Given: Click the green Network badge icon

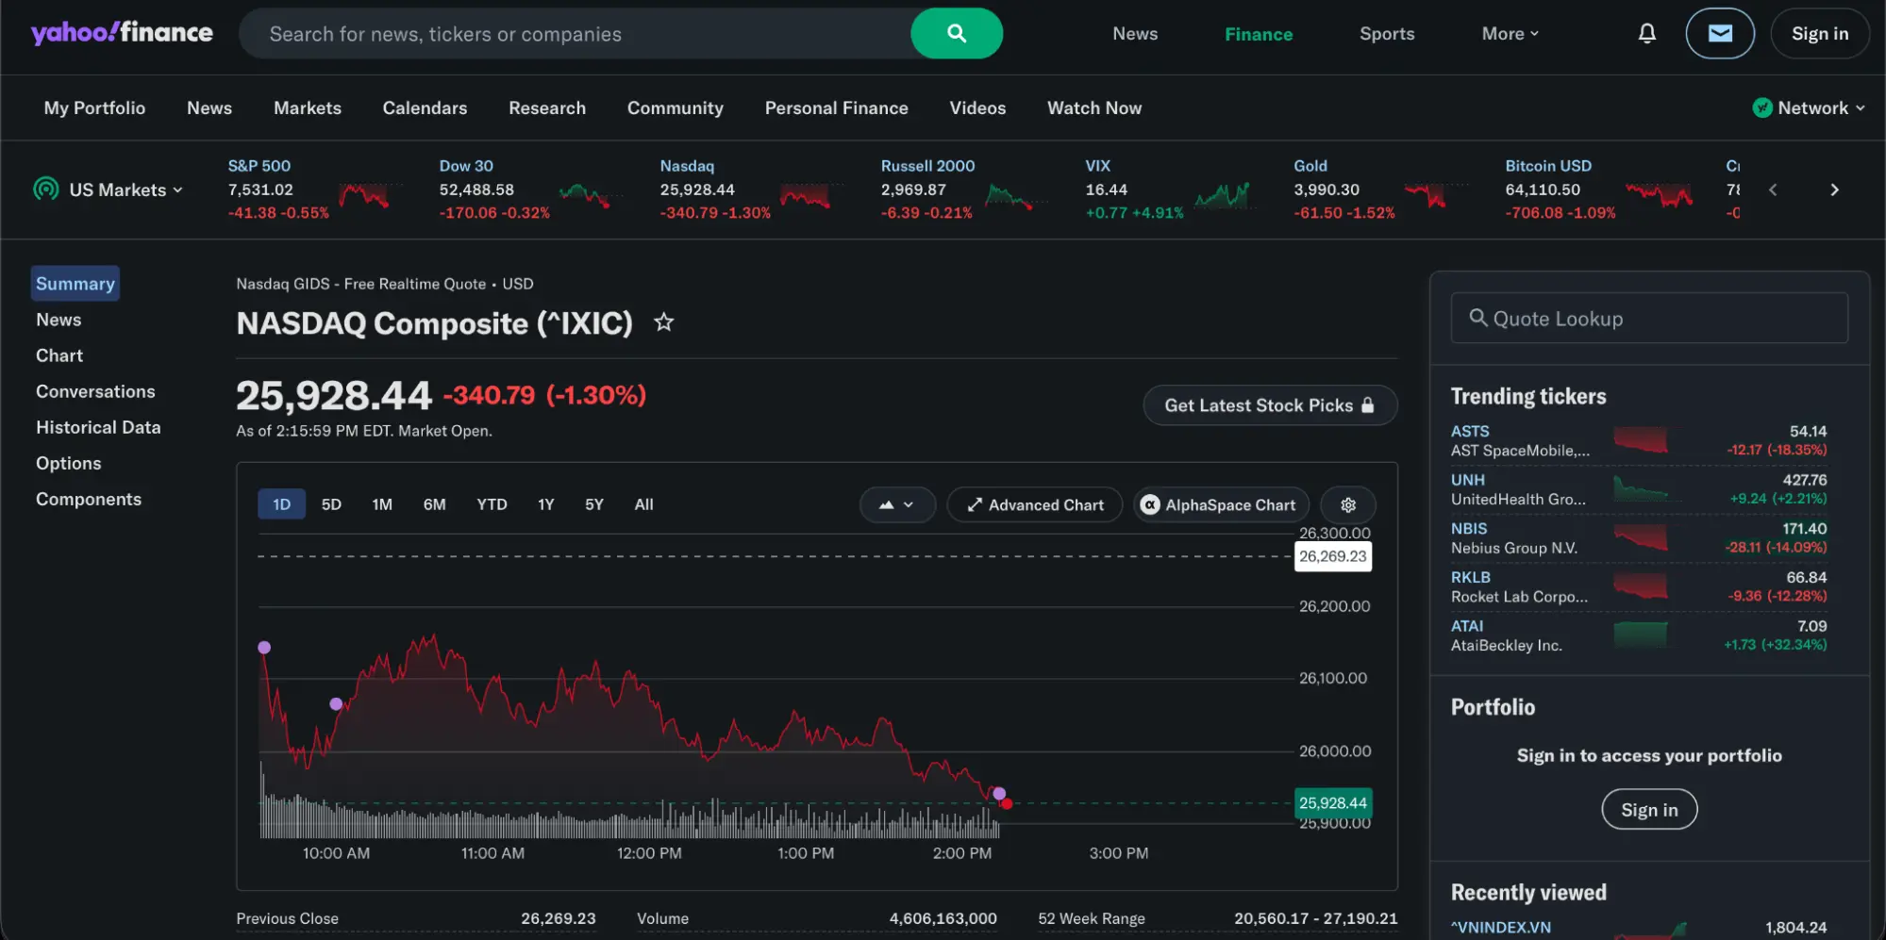Looking at the screenshot, I should click(1761, 107).
